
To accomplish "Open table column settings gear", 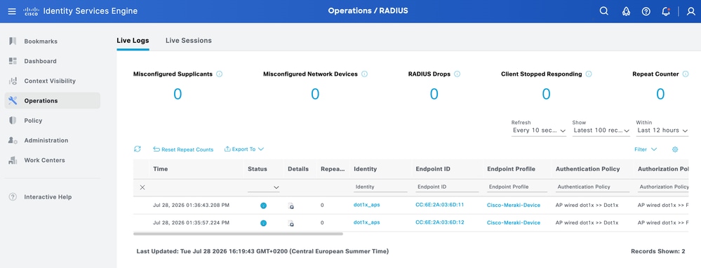I will tap(675, 149).
